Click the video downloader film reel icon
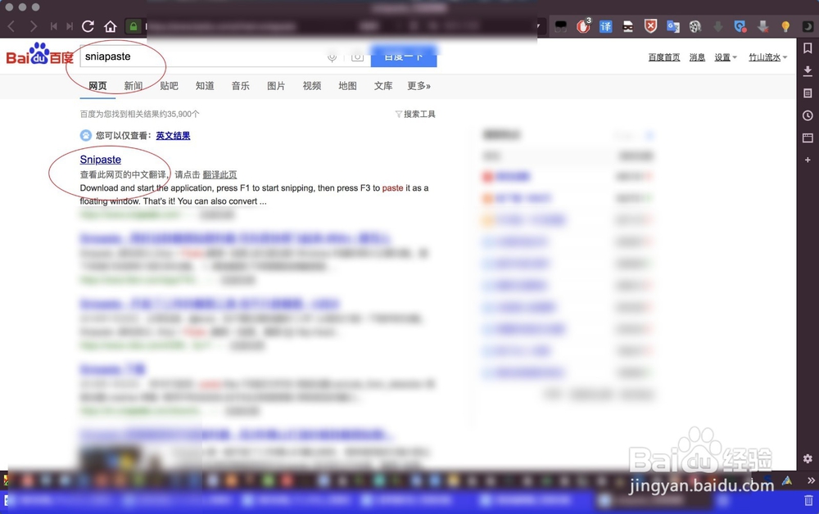 695,26
